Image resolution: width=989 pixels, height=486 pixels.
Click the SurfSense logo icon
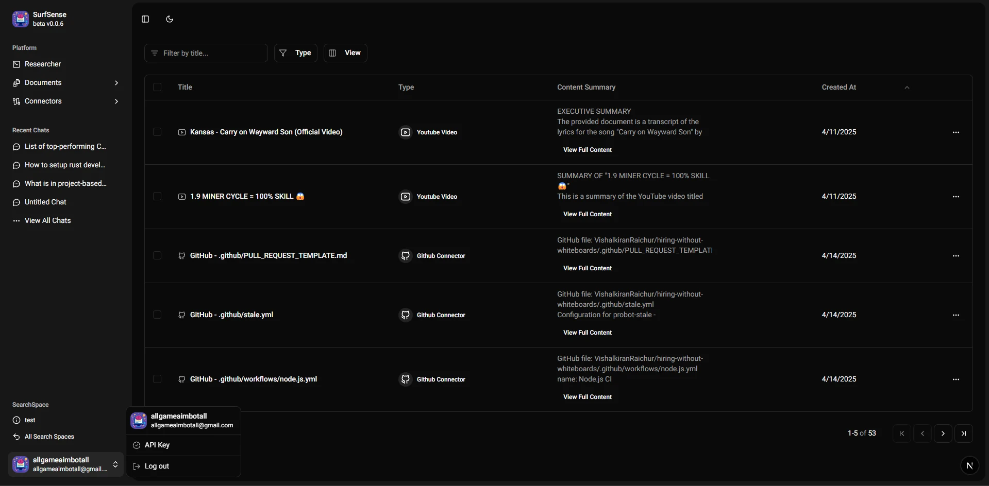[21, 19]
